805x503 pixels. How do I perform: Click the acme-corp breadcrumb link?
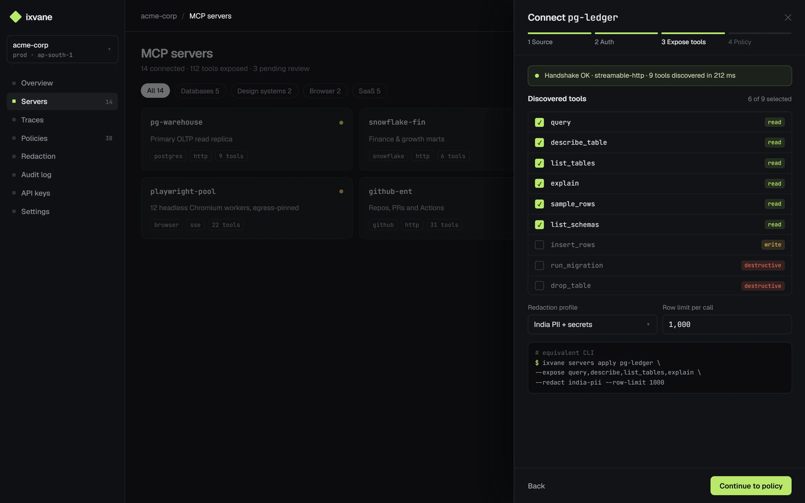click(x=159, y=16)
